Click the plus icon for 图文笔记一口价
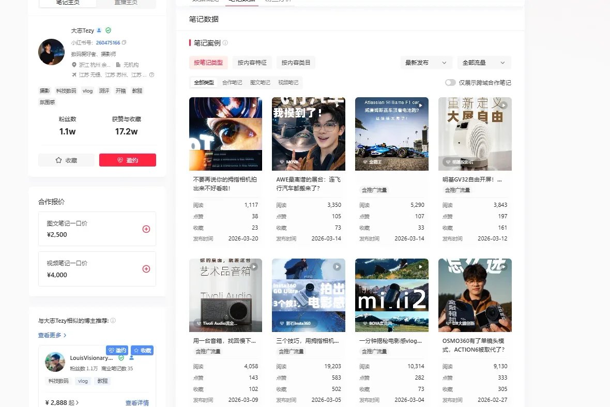 point(146,229)
